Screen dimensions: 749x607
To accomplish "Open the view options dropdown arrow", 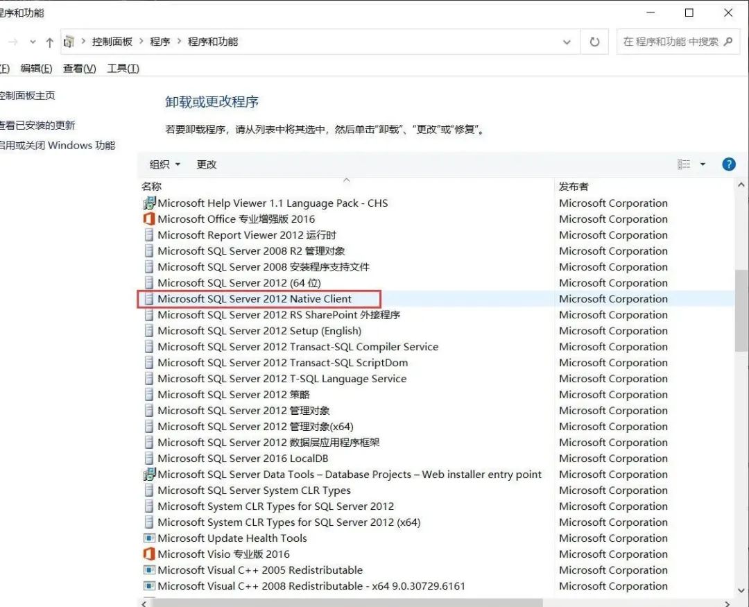I will coord(703,164).
